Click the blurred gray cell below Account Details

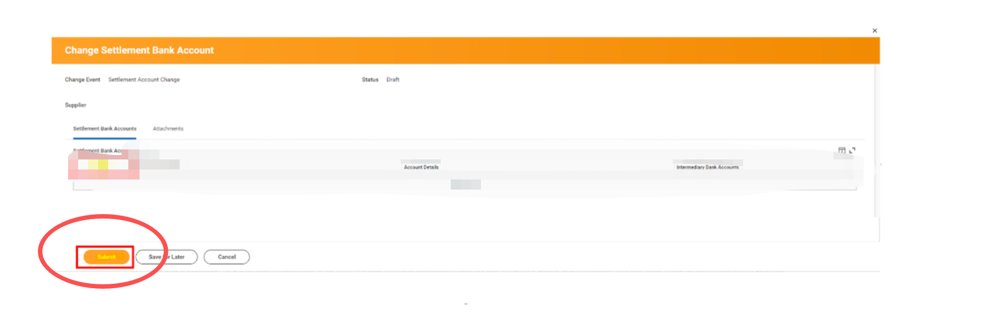(465, 185)
